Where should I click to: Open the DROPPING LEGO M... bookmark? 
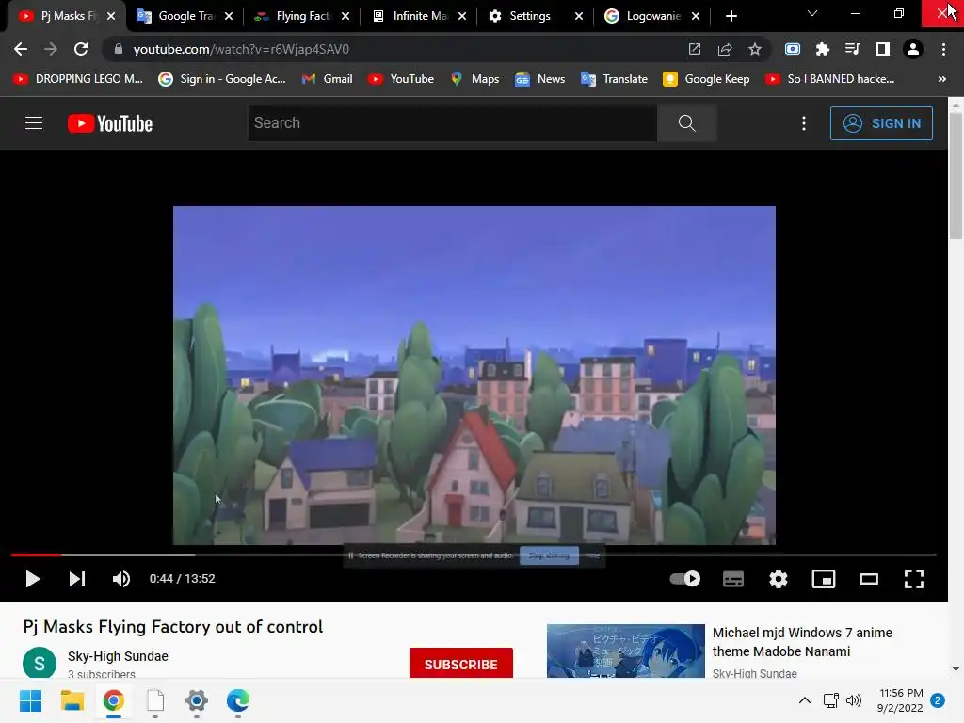[x=78, y=79]
